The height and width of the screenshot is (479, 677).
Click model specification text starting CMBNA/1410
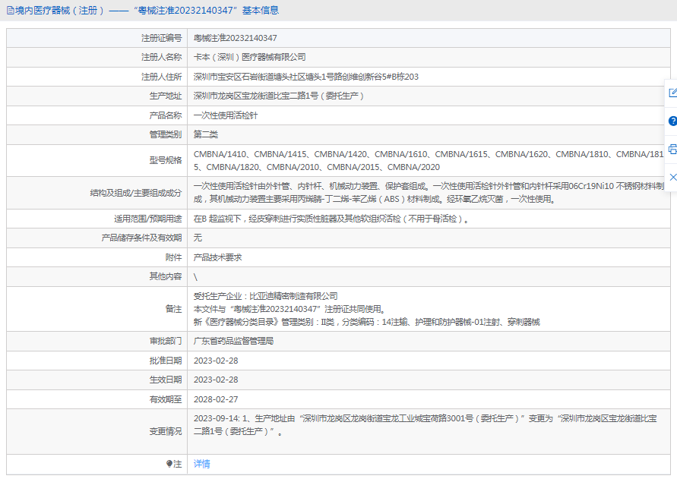tap(429, 160)
